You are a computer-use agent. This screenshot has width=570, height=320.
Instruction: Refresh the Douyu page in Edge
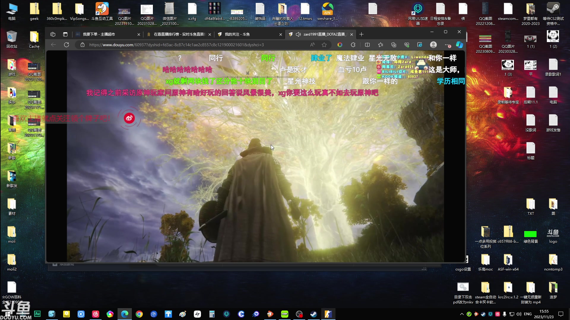click(66, 45)
